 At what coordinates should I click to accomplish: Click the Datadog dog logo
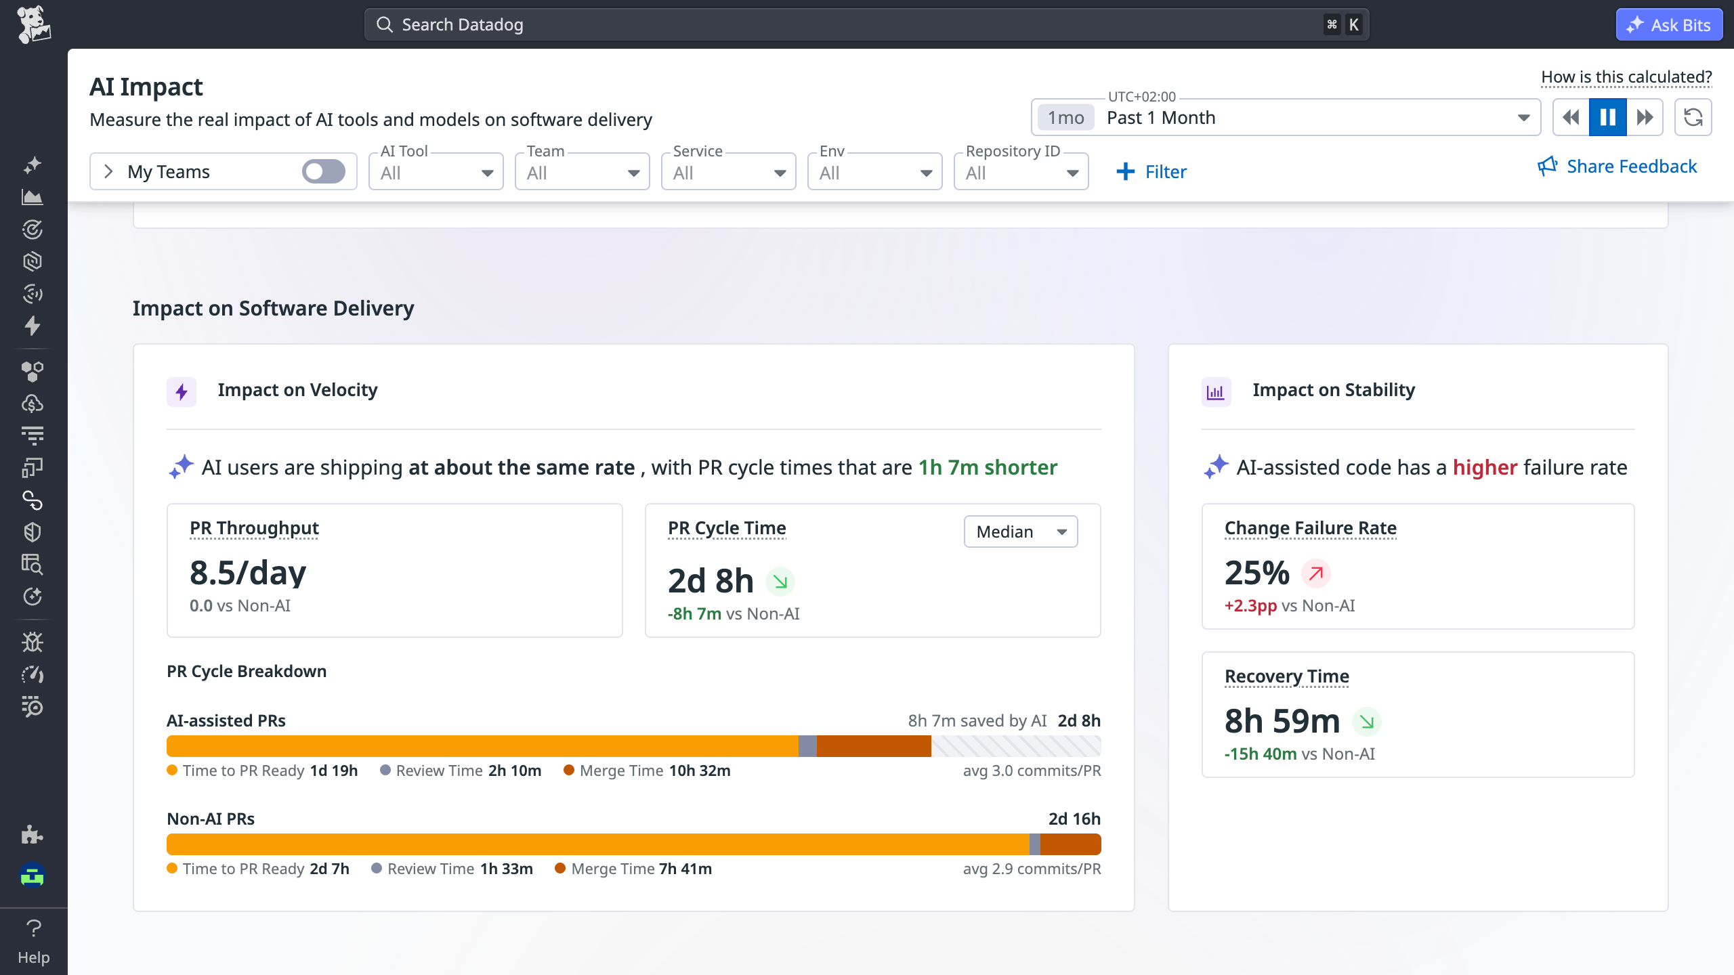(x=33, y=24)
